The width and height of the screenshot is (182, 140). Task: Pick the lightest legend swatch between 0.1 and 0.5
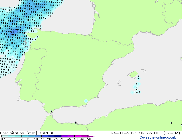coord(5,136)
